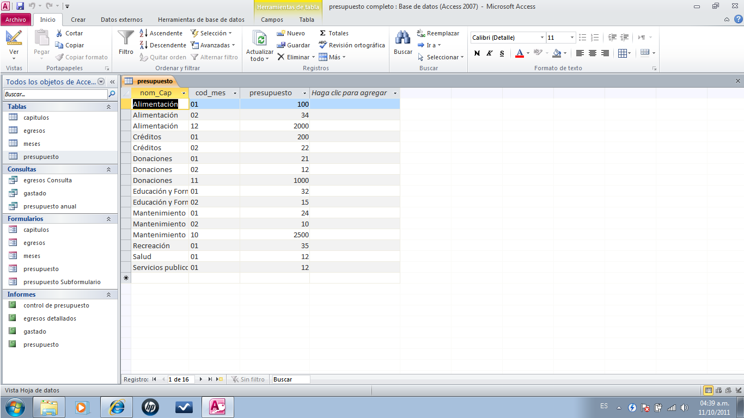Open the Archivo tab
The height and width of the screenshot is (418, 744).
[16, 20]
